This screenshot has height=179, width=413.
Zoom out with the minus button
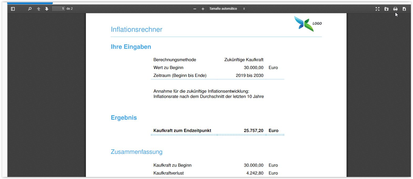point(195,9)
